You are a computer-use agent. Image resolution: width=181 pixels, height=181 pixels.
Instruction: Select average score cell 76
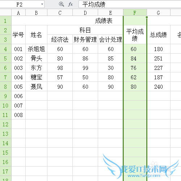[x=135, y=68]
